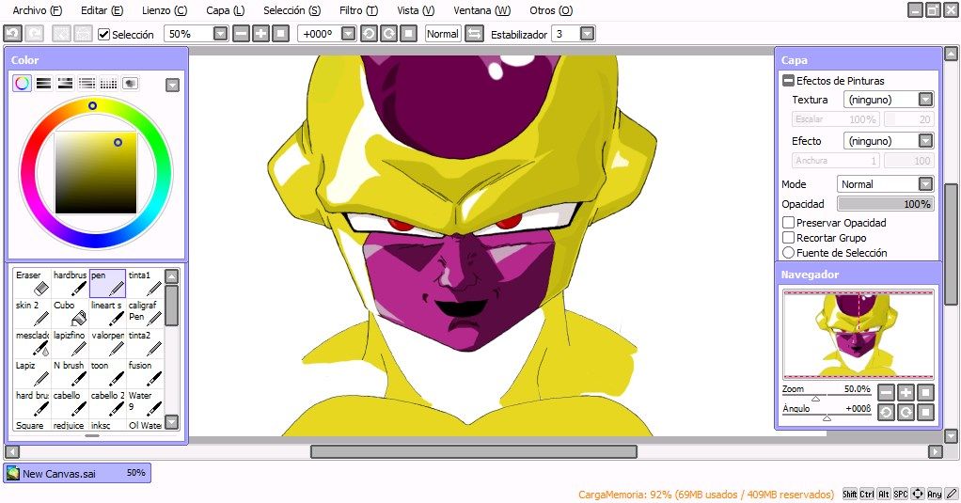Toggle the Selección checkbox

[104, 34]
